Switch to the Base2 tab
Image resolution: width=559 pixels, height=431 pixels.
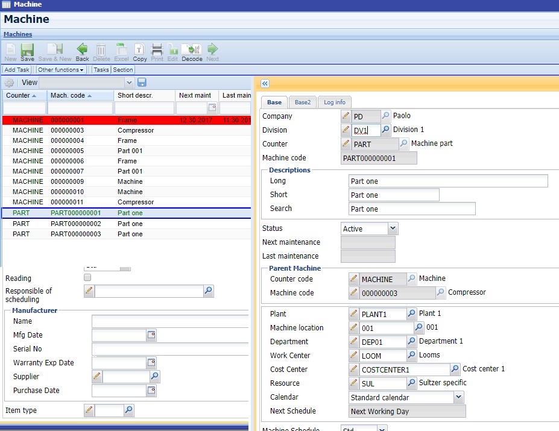[303, 102]
